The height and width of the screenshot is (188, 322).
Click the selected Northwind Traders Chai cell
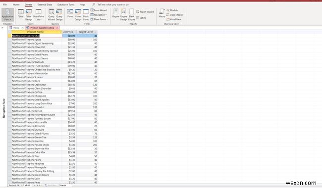(x=37, y=36)
